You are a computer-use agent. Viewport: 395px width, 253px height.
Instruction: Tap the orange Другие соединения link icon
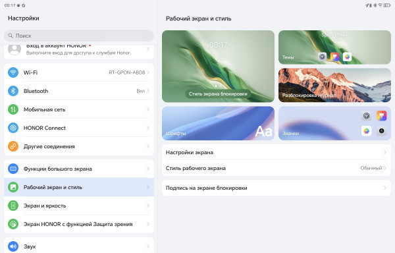(13, 146)
